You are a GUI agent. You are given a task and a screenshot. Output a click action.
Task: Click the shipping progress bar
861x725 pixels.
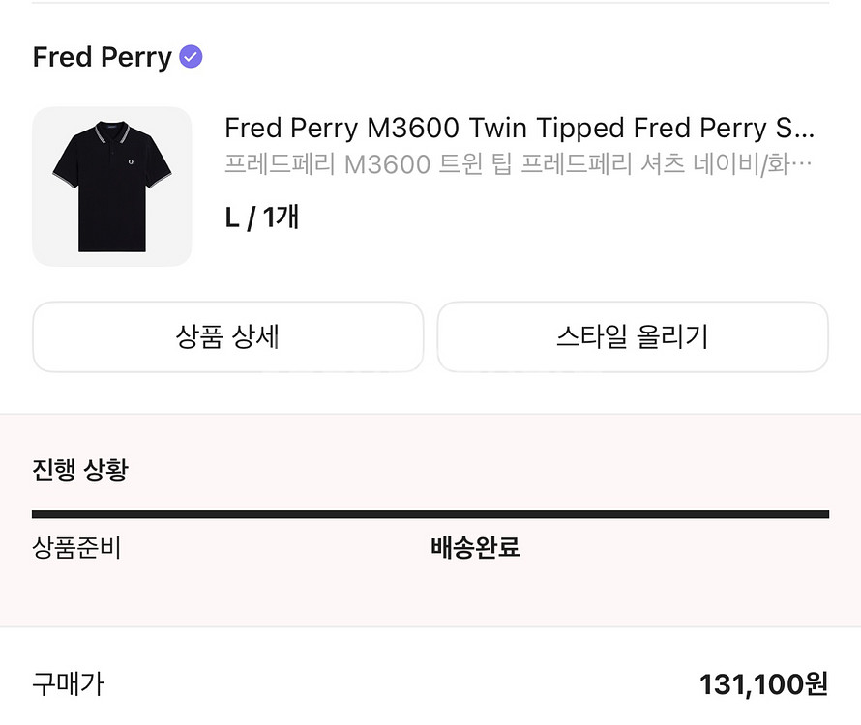coord(430,512)
